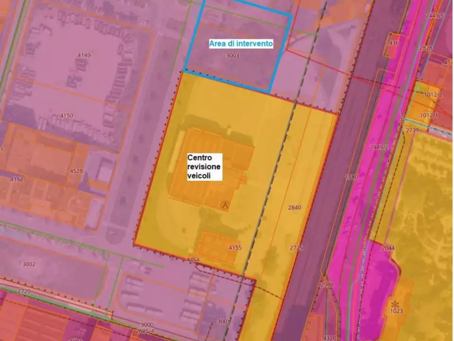Click the circled A marker on the building
This screenshot has height=341, width=454.
coord(225,205)
